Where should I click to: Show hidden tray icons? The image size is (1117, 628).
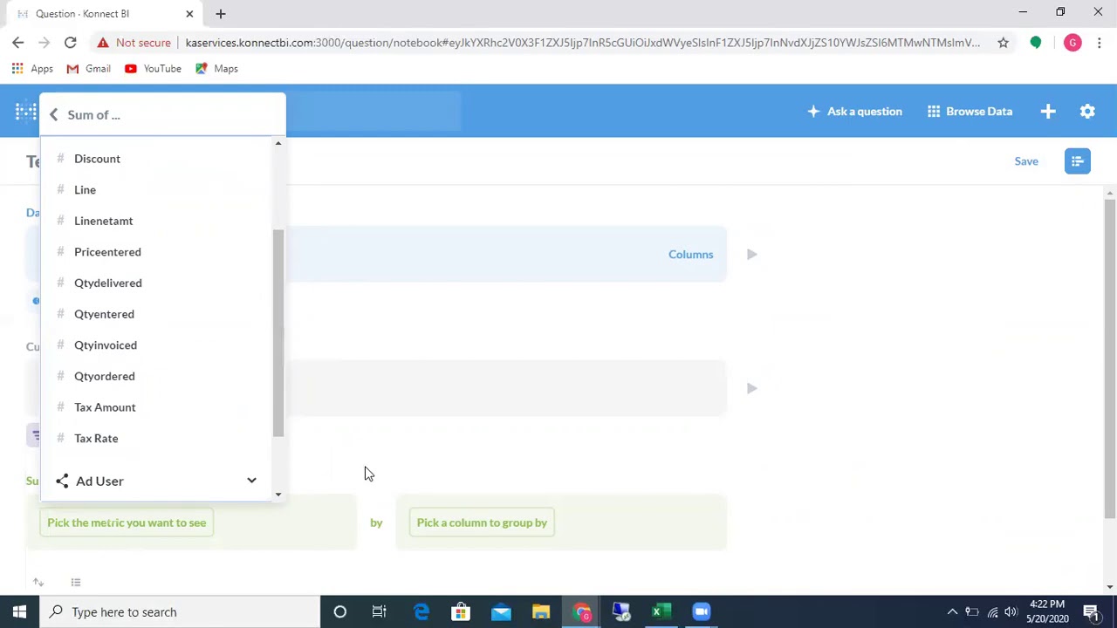[952, 612]
